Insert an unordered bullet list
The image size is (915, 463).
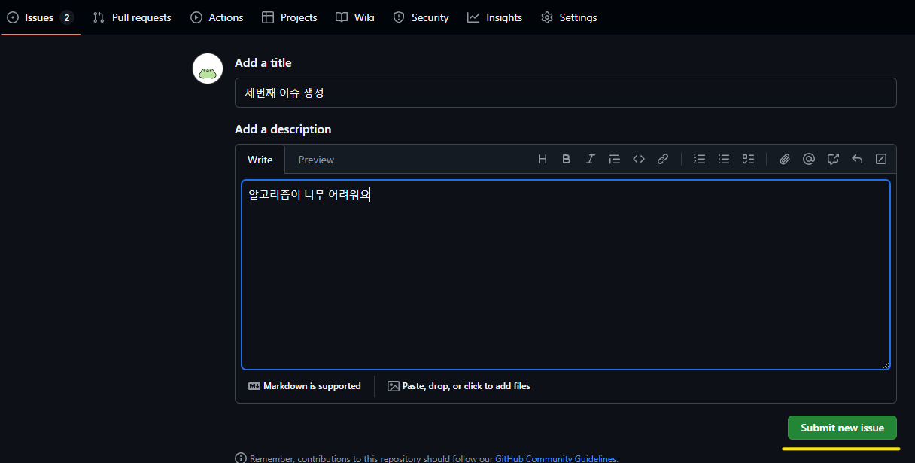point(723,159)
